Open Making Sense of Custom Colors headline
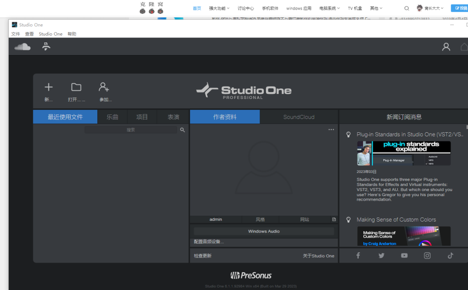This screenshot has width=468, height=290. pyautogui.click(x=396, y=220)
